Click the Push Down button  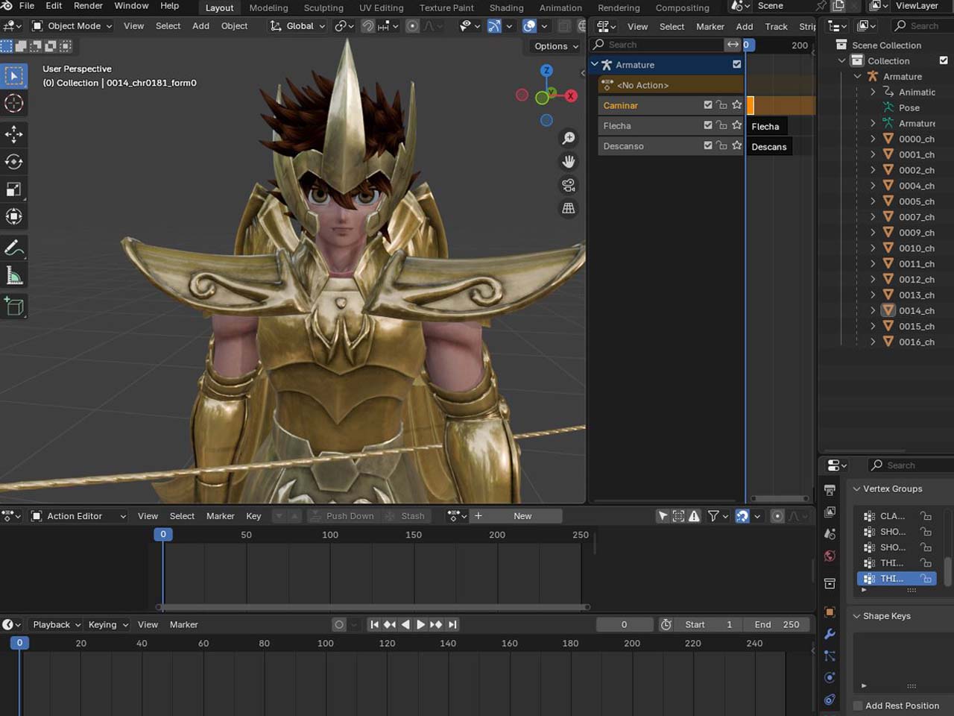[x=343, y=516]
